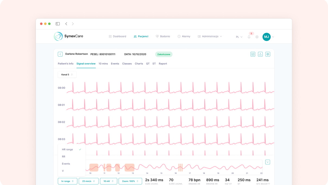This screenshot has width=328, height=185.
Task: Click the 08:01 time label
Action: click(x=61, y=105)
